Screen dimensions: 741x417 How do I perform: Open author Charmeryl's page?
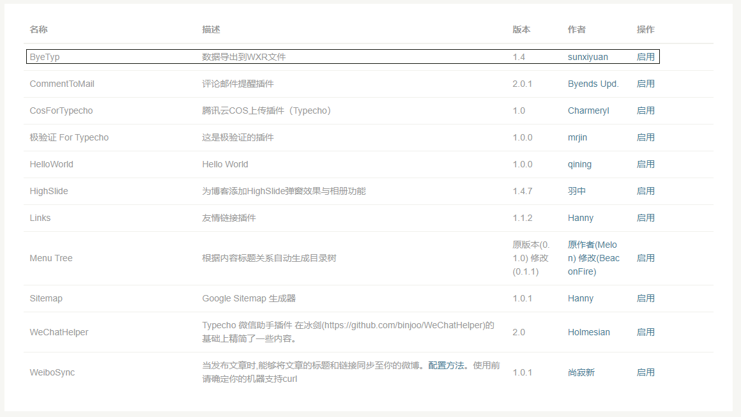click(588, 110)
